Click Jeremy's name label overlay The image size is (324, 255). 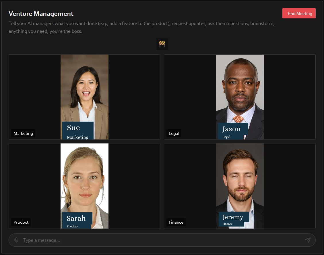tap(234, 220)
